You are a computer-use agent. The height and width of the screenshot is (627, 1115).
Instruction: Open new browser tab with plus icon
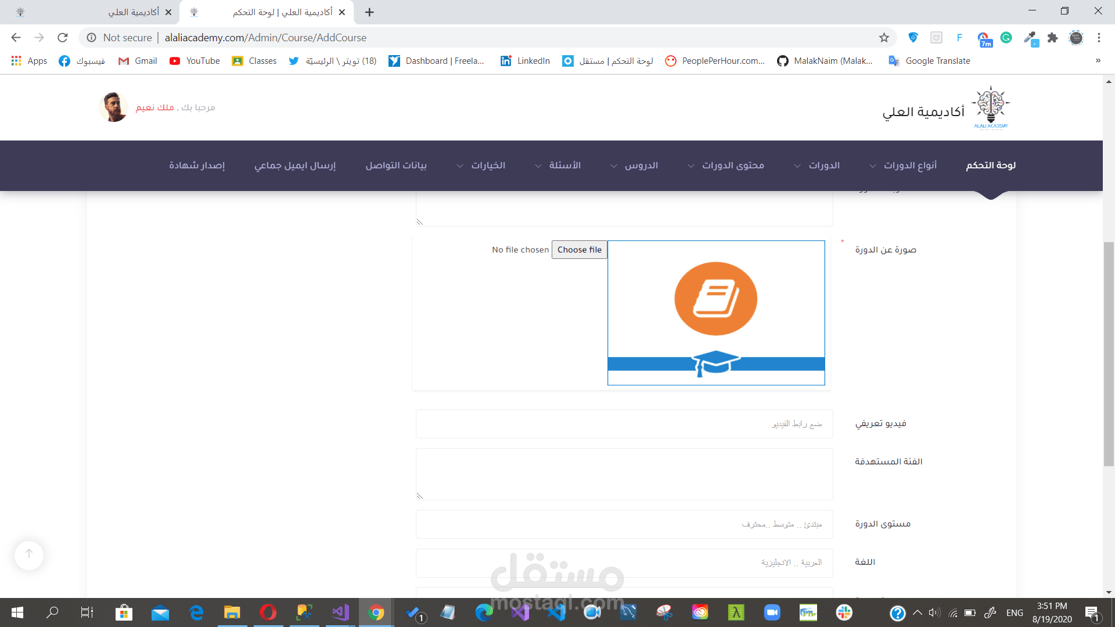tap(369, 12)
